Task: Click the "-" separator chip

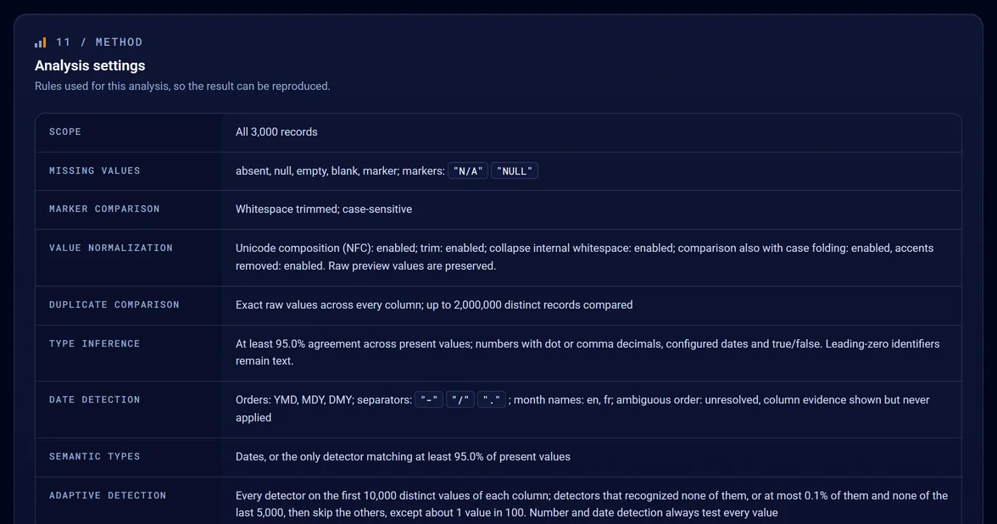Action: tap(429, 400)
